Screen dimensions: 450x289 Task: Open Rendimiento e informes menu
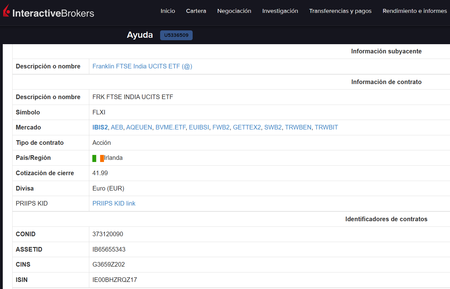click(415, 11)
